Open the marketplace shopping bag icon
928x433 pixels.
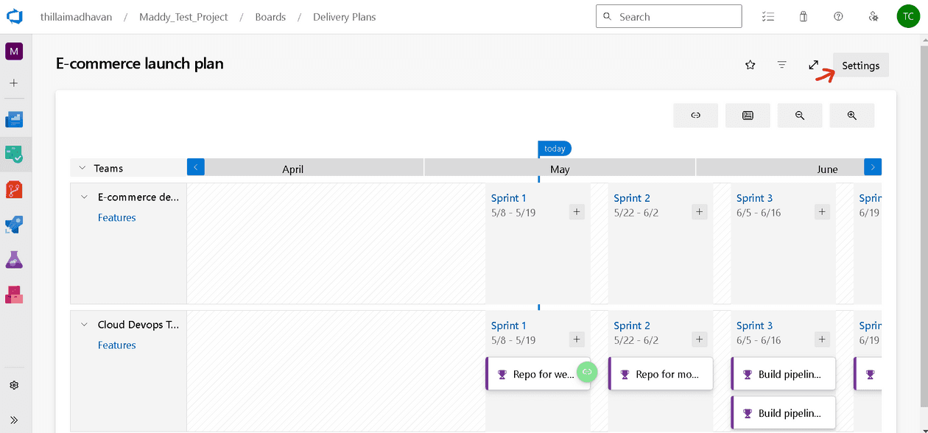point(803,16)
